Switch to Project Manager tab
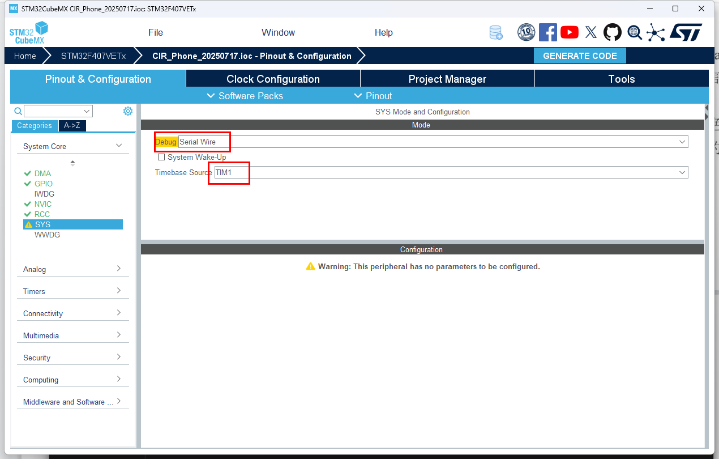The height and width of the screenshot is (459, 719). pos(447,79)
